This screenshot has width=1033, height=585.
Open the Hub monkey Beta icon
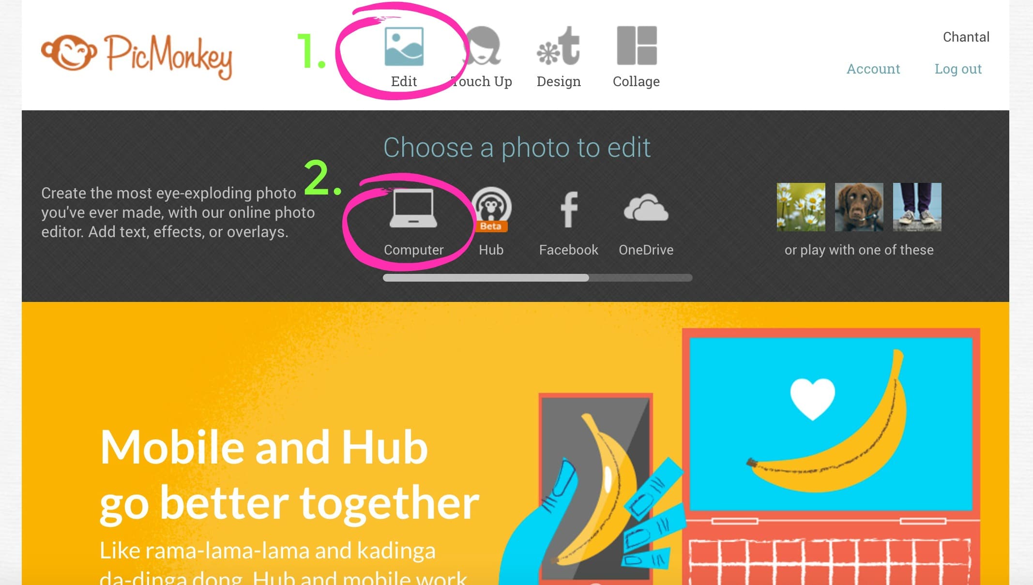coord(491,209)
